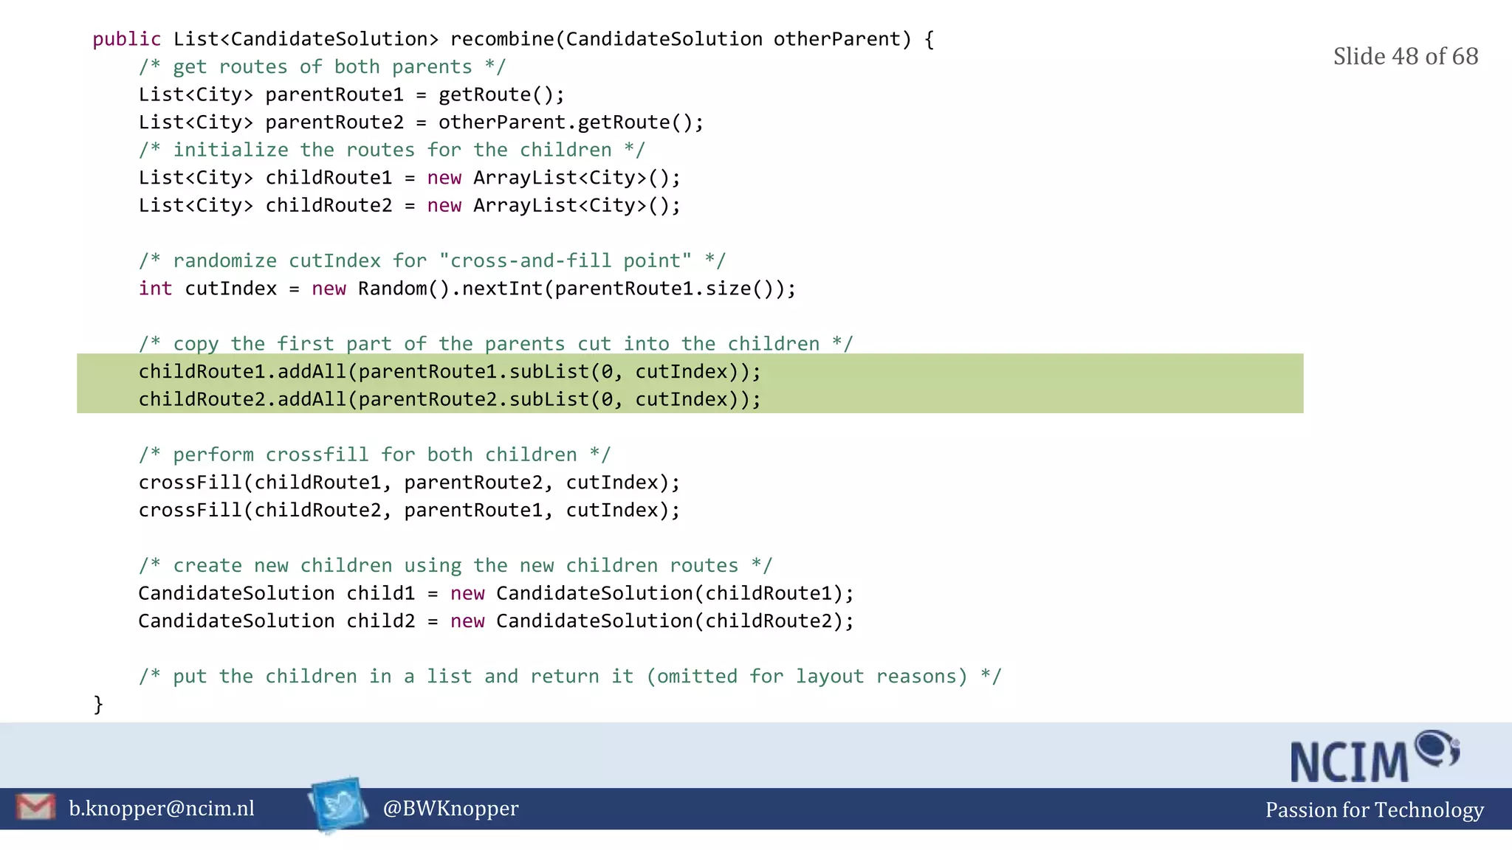This screenshot has width=1512, height=850.
Task: Click the recombine method signature line
Action: [513, 39]
